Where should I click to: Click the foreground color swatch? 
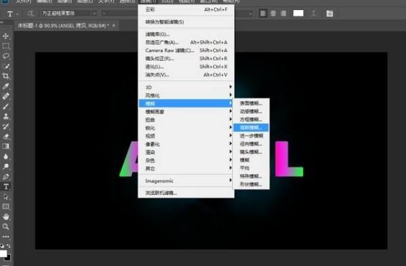pyautogui.click(x=3, y=253)
